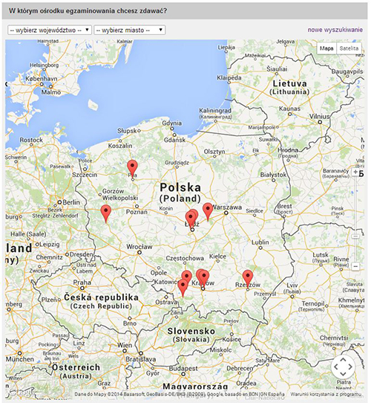Click the 'Bratislava' city label
The width and height of the screenshot is (371, 403).
click(x=140, y=359)
